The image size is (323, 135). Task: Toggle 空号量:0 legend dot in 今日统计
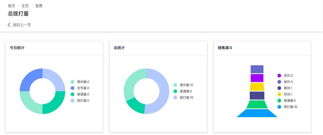click(72, 88)
